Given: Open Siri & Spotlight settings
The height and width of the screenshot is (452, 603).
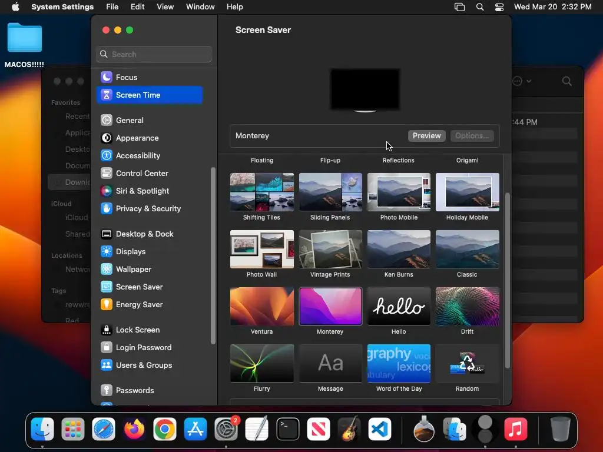Looking at the screenshot, I should pos(150,191).
